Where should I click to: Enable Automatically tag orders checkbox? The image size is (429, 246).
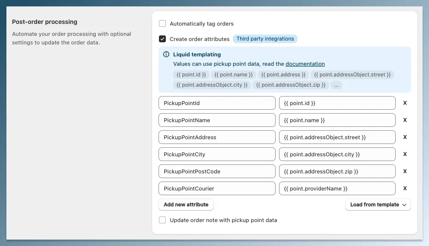point(162,23)
